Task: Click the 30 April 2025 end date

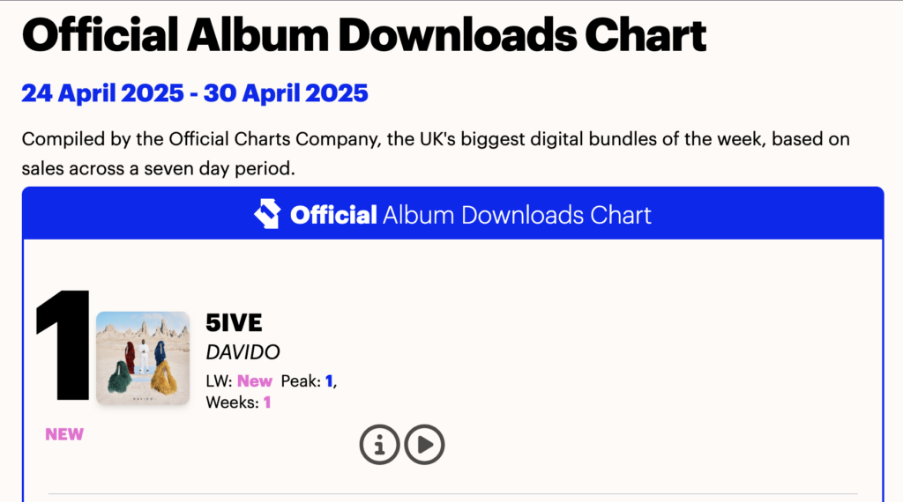Action: (x=285, y=92)
